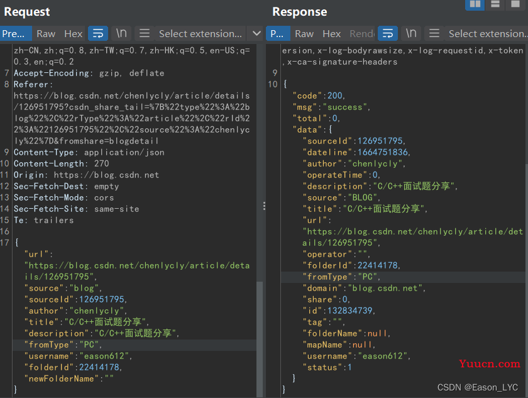Click the pane splitter handle dots
The width and height of the screenshot is (528, 398).
pos(265,206)
